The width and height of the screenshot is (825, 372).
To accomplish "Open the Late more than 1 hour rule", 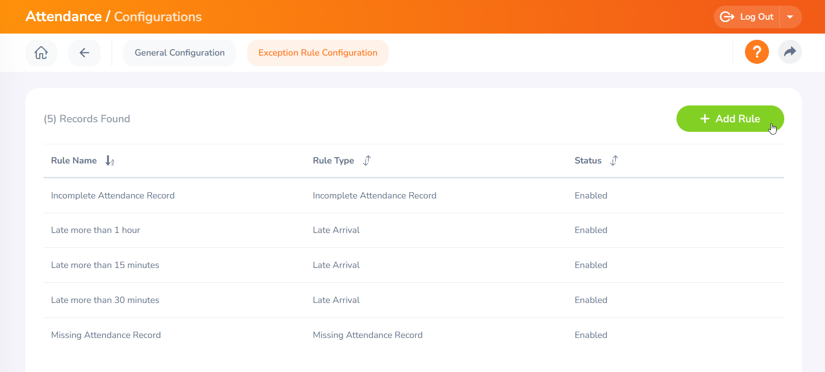I will pos(95,230).
